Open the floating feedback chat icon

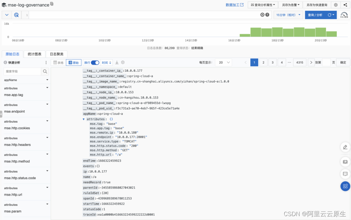tap(345, 174)
